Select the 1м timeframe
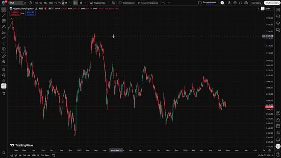The width and height of the screenshot is (281, 158). click(x=36, y=3)
